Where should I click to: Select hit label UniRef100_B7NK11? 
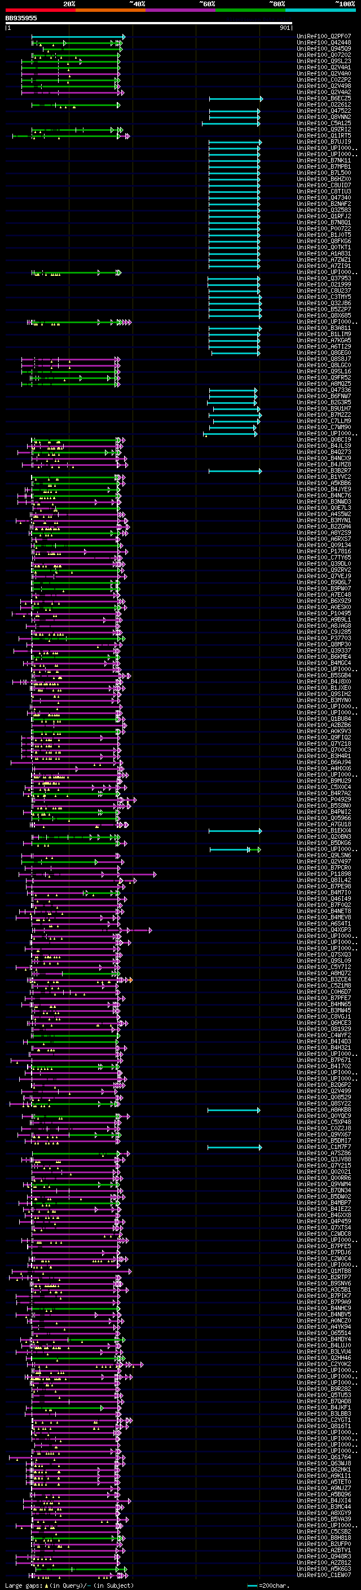(x=324, y=161)
